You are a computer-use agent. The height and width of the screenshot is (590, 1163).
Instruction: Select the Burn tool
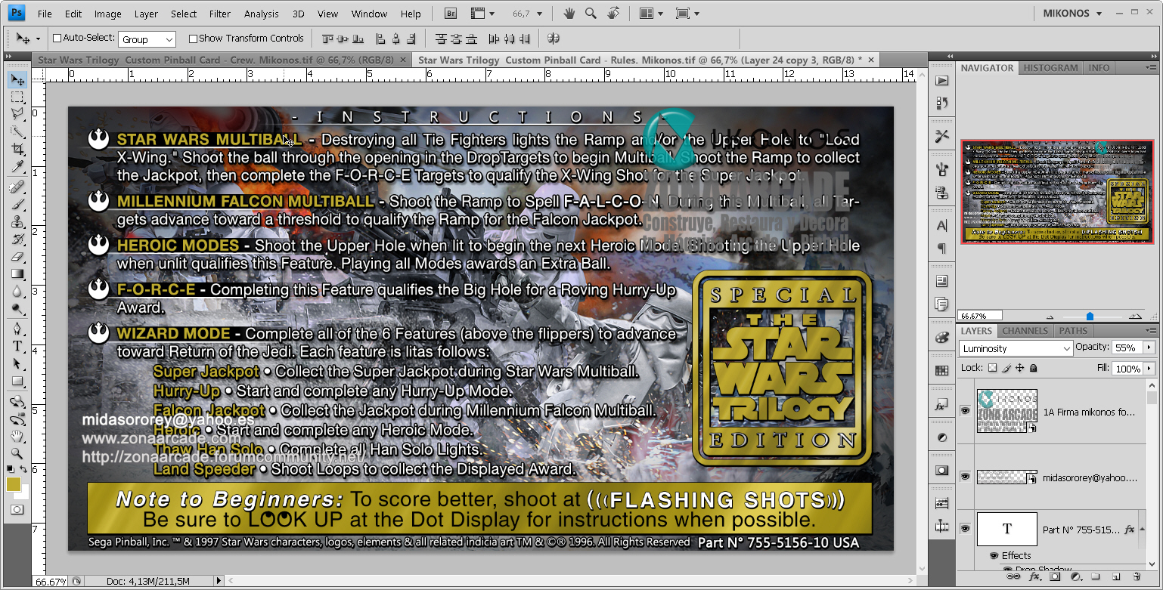17,309
